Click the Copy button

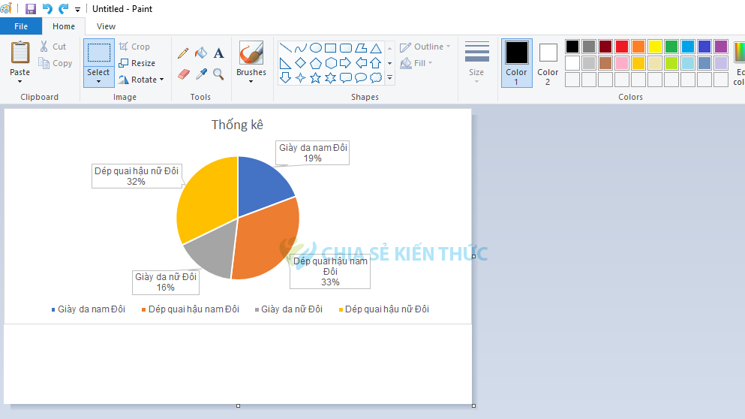coord(56,63)
